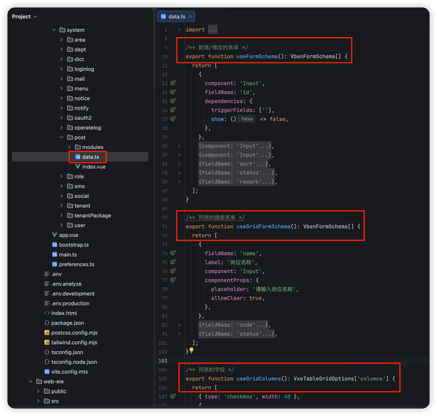Click the JS icon beside tailwind.config.mjs
437x416 pixels.
coord(47,342)
